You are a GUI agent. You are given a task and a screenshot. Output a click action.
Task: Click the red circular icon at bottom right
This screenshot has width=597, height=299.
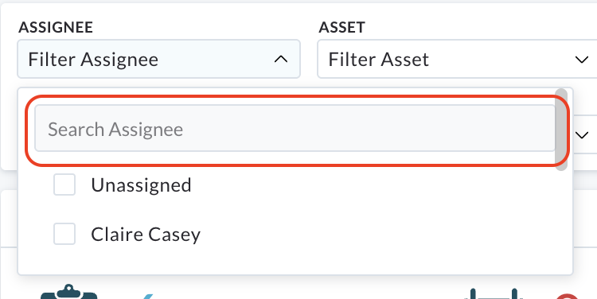568,297
